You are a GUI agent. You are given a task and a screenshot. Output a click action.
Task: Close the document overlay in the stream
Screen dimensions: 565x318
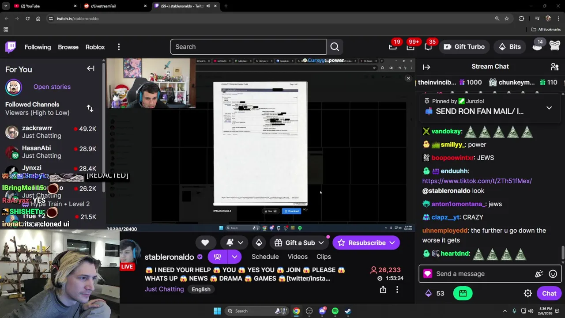coord(408,79)
